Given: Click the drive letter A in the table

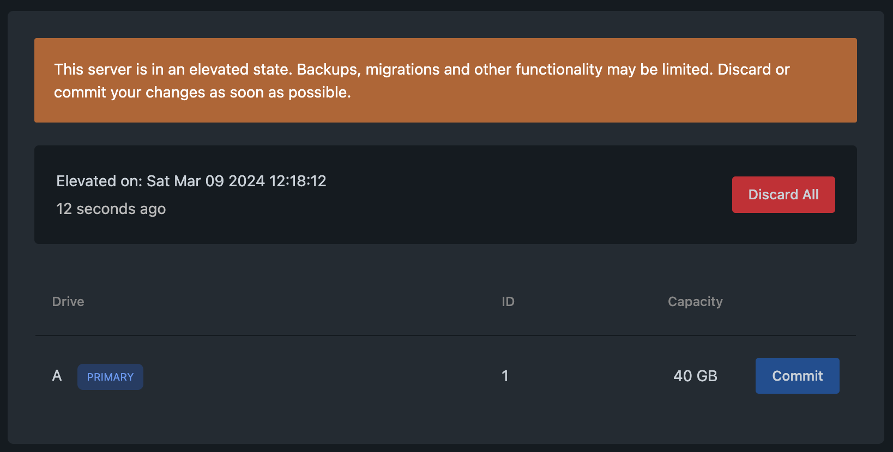Looking at the screenshot, I should tap(57, 376).
